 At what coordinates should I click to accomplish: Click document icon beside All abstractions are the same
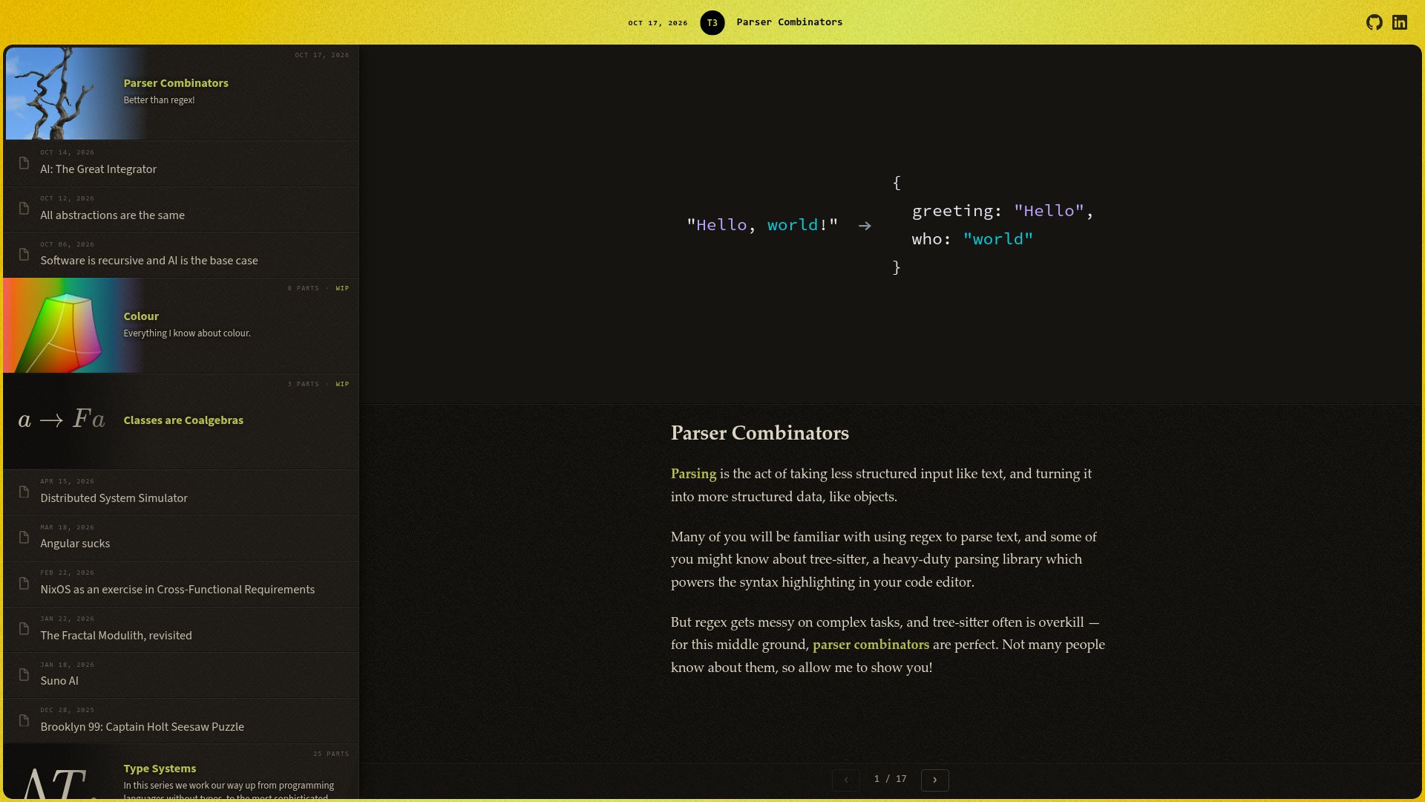(24, 209)
